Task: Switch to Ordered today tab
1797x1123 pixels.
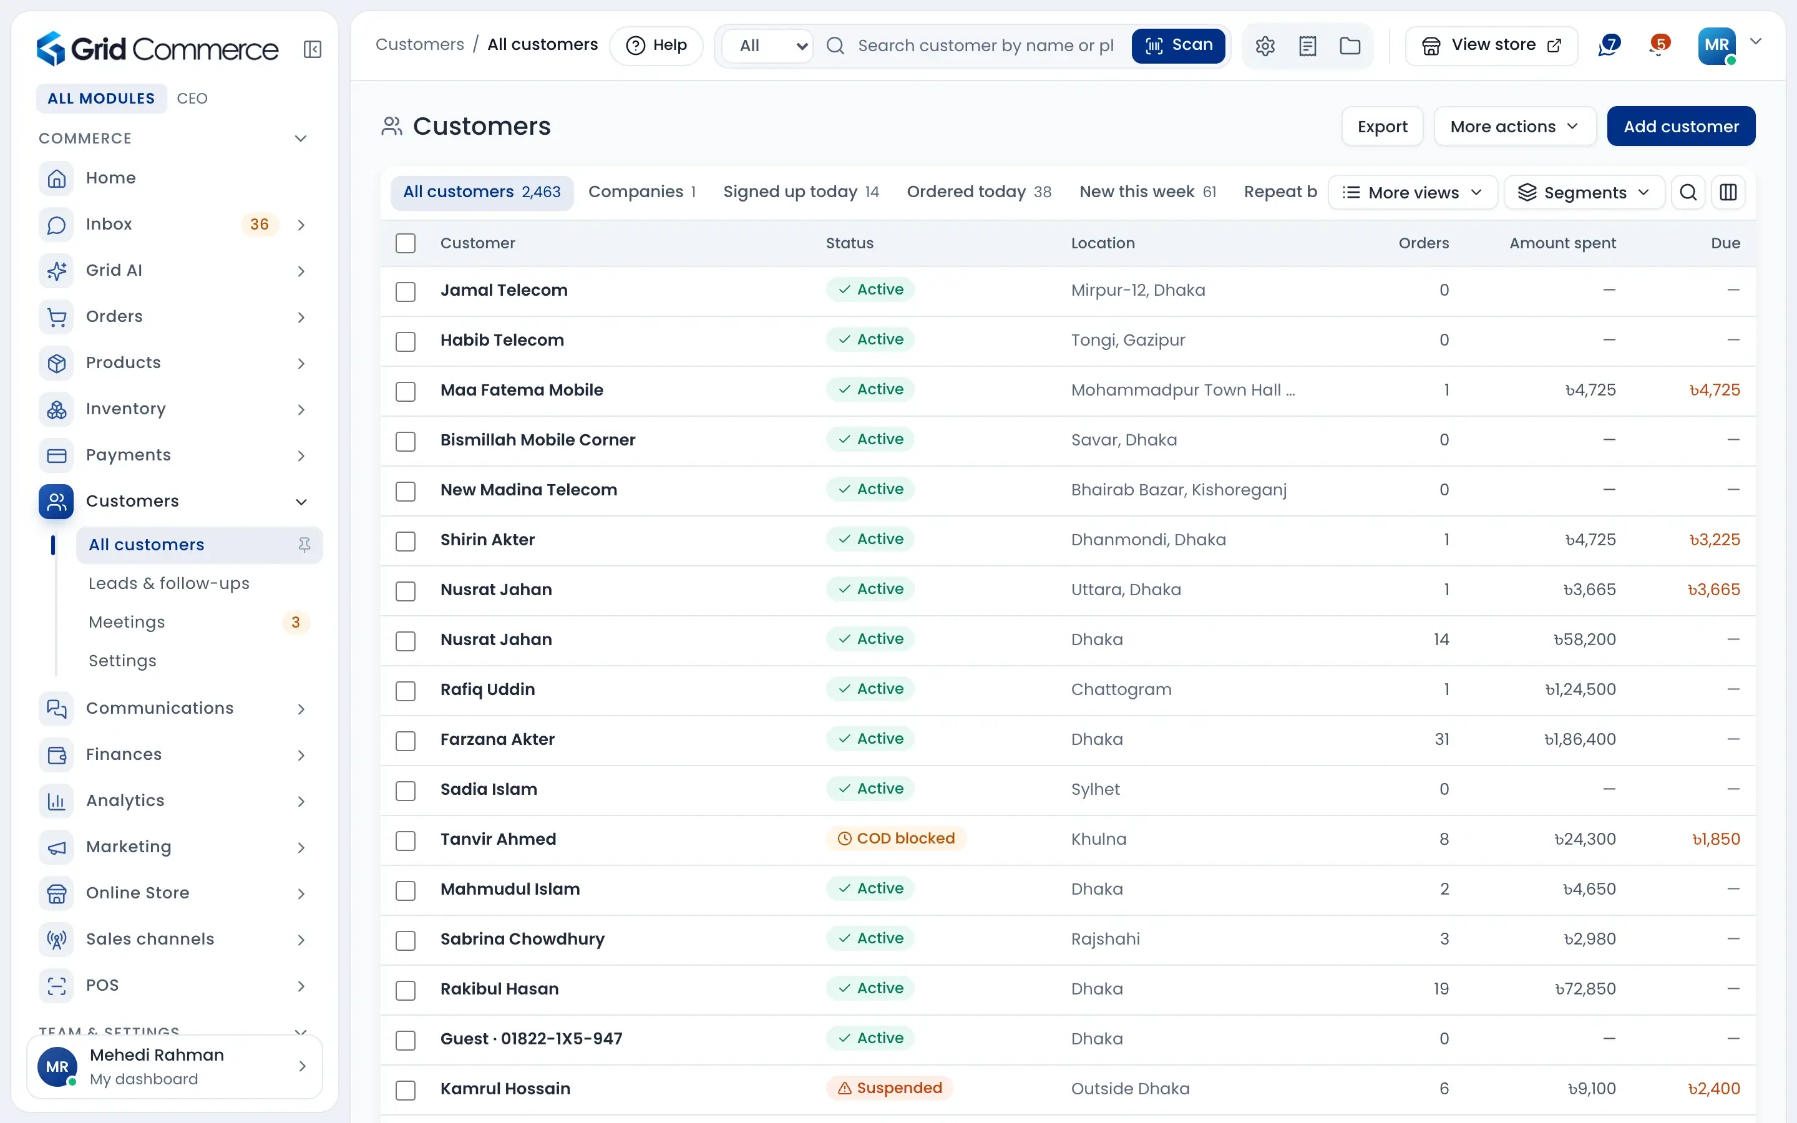Action: [x=979, y=192]
